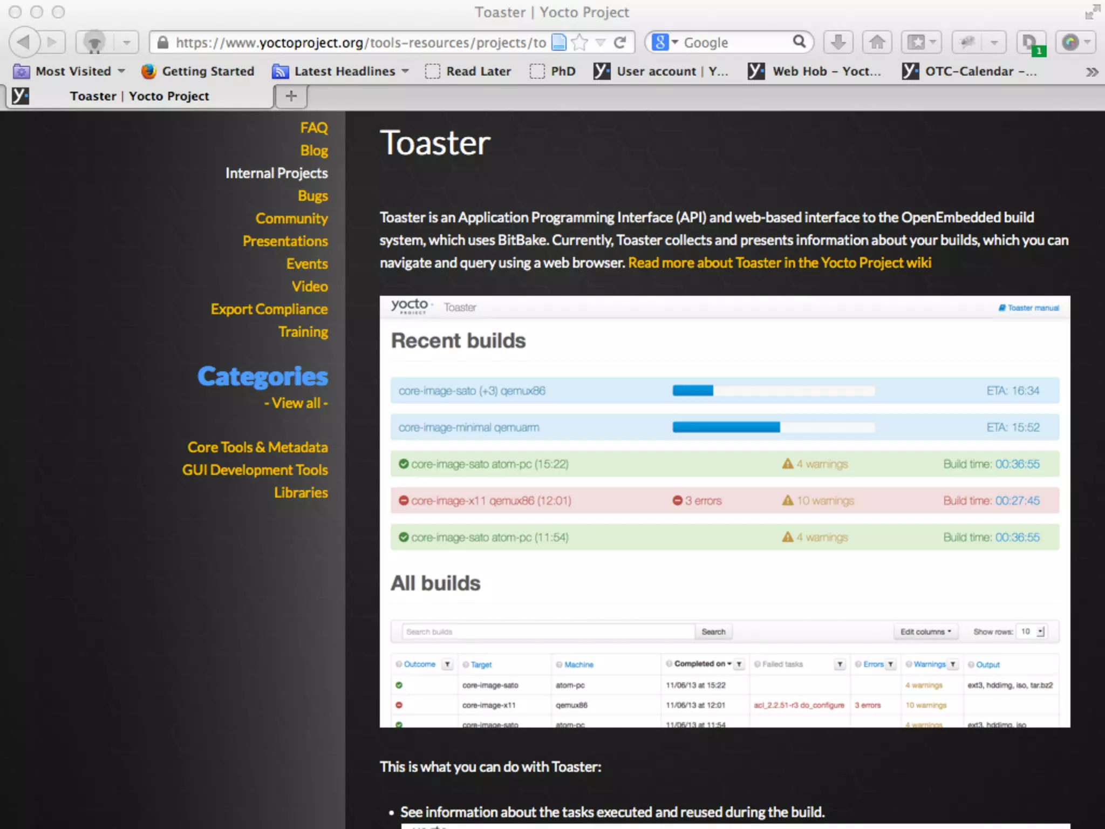Go home via the house icon
This screenshot has width=1105, height=829.
[x=877, y=42]
